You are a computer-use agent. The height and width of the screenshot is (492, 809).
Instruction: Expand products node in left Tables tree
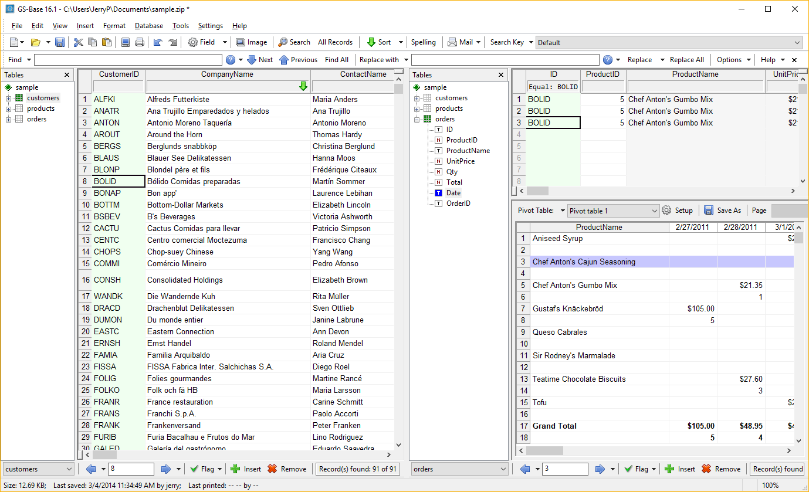[9, 108]
